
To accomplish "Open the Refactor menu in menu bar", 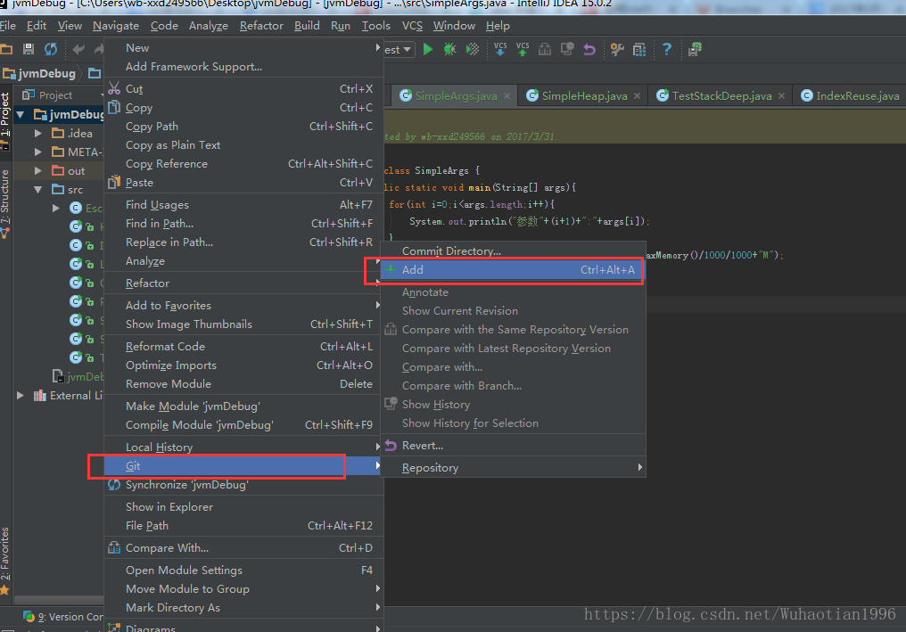I will coord(261,26).
